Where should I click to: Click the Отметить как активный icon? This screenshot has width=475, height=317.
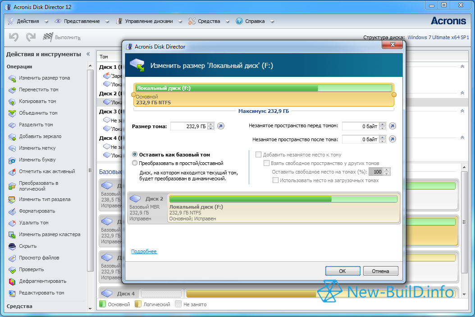tap(12, 172)
